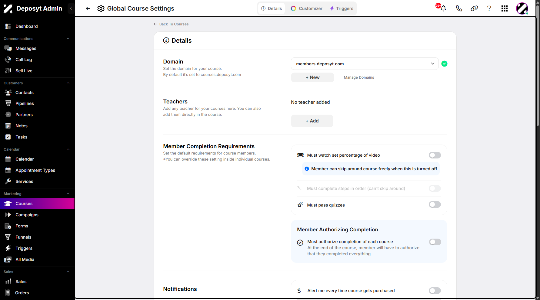The height and width of the screenshot is (300, 540).
Task: Open the link chain icon in header
Action: click(x=474, y=8)
